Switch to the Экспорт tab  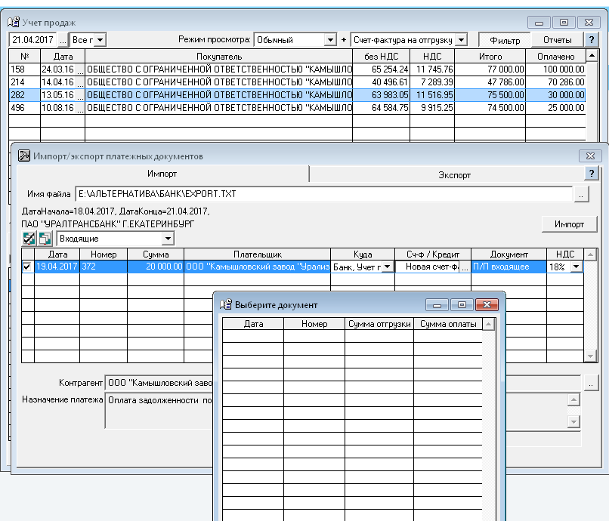coord(454,174)
